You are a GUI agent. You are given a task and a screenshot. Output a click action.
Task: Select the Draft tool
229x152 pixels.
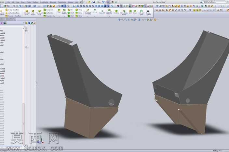coord(71,13)
